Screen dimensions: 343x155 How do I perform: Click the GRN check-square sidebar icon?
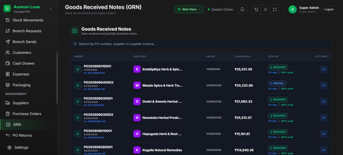[8, 125]
